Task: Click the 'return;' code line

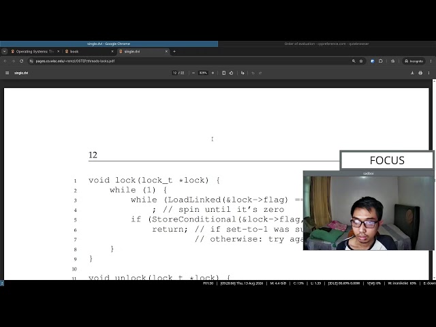Action: 170,230
